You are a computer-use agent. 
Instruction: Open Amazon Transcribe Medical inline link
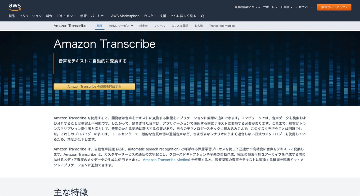(166, 160)
